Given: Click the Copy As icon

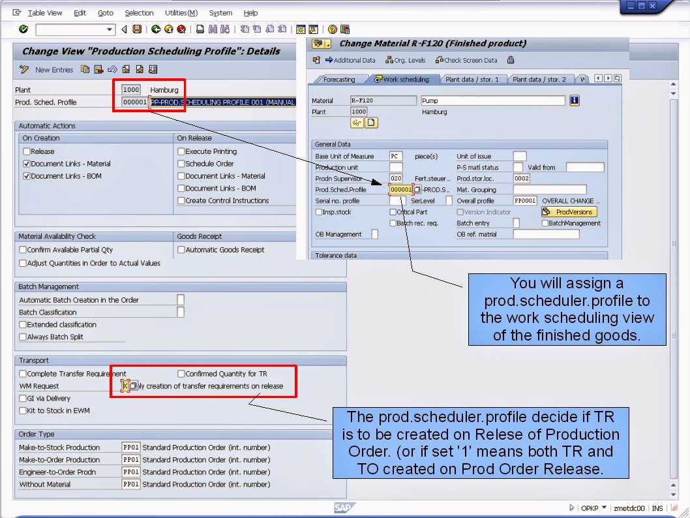Looking at the screenshot, I should (x=85, y=70).
